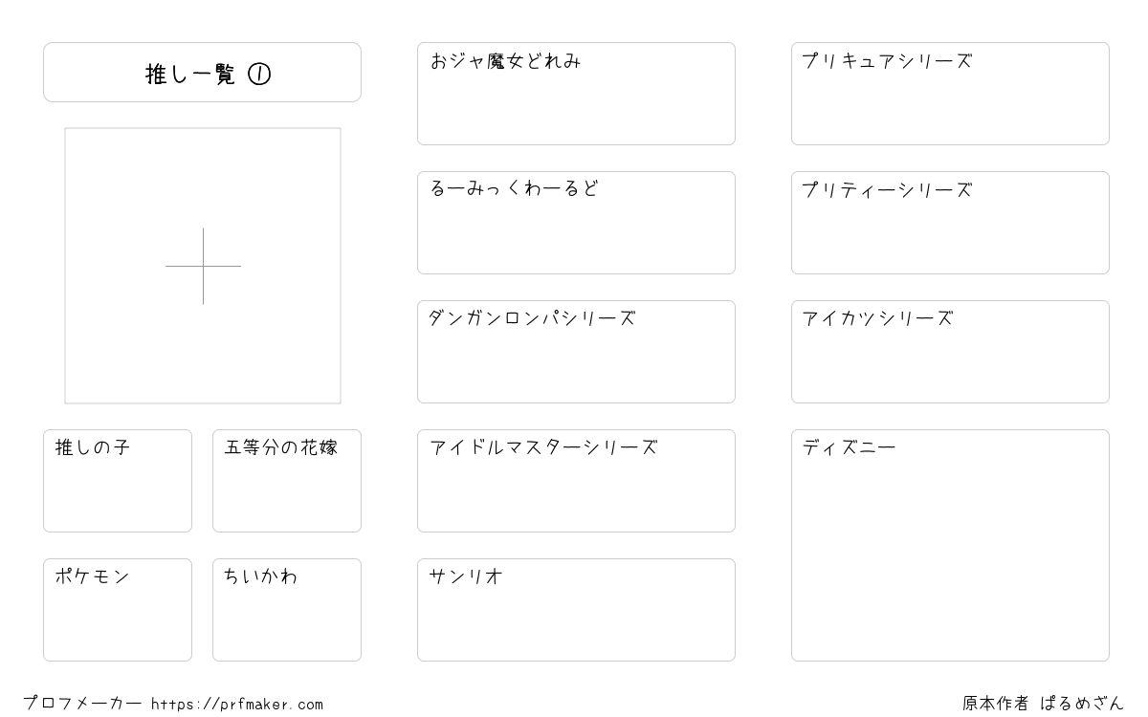Click the ダンガンロンパシリーズ box
The height and width of the screenshot is (717, 1148).
click(x=576, y=352)
